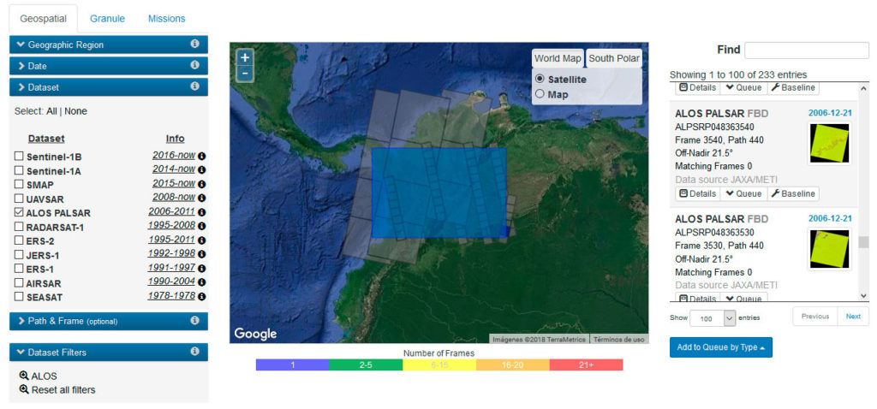Click red 21+ frames legend swatch
The height and width of the screenshot is (409, 877).
click(x=586, y=365)
